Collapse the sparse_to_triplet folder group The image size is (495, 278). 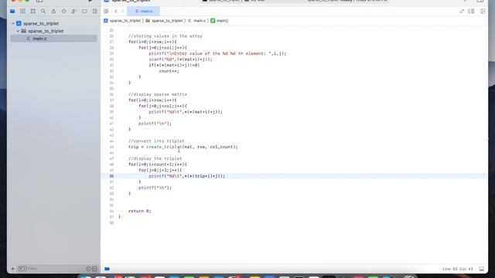tap(18, 31)
